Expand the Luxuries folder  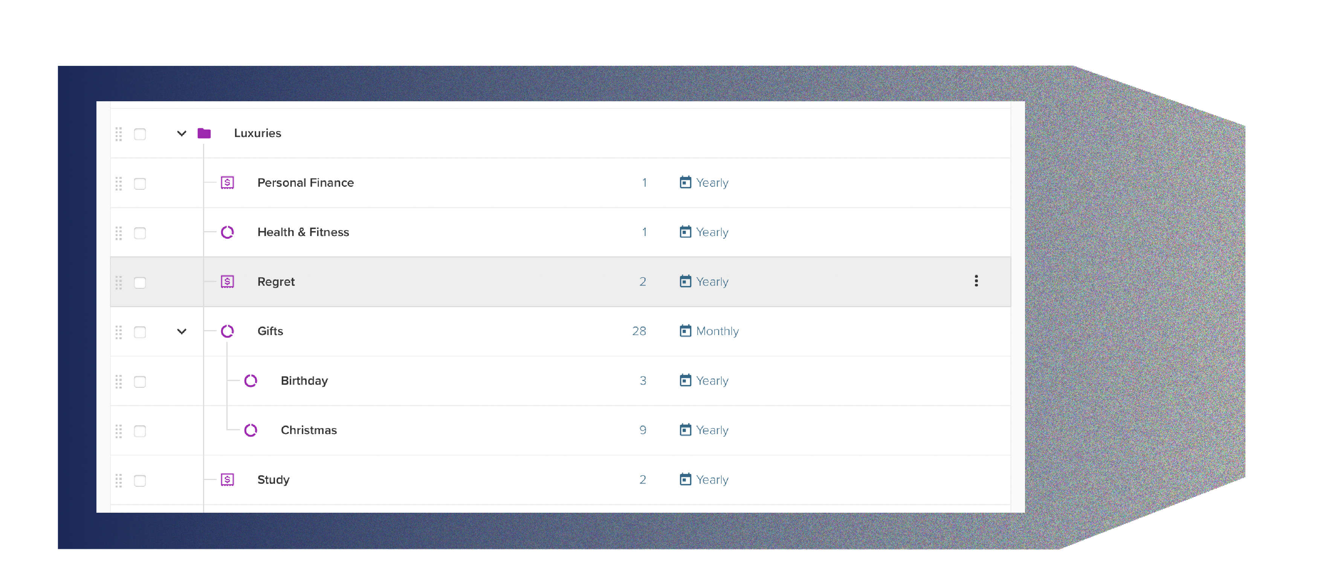(x=182, y=133)
